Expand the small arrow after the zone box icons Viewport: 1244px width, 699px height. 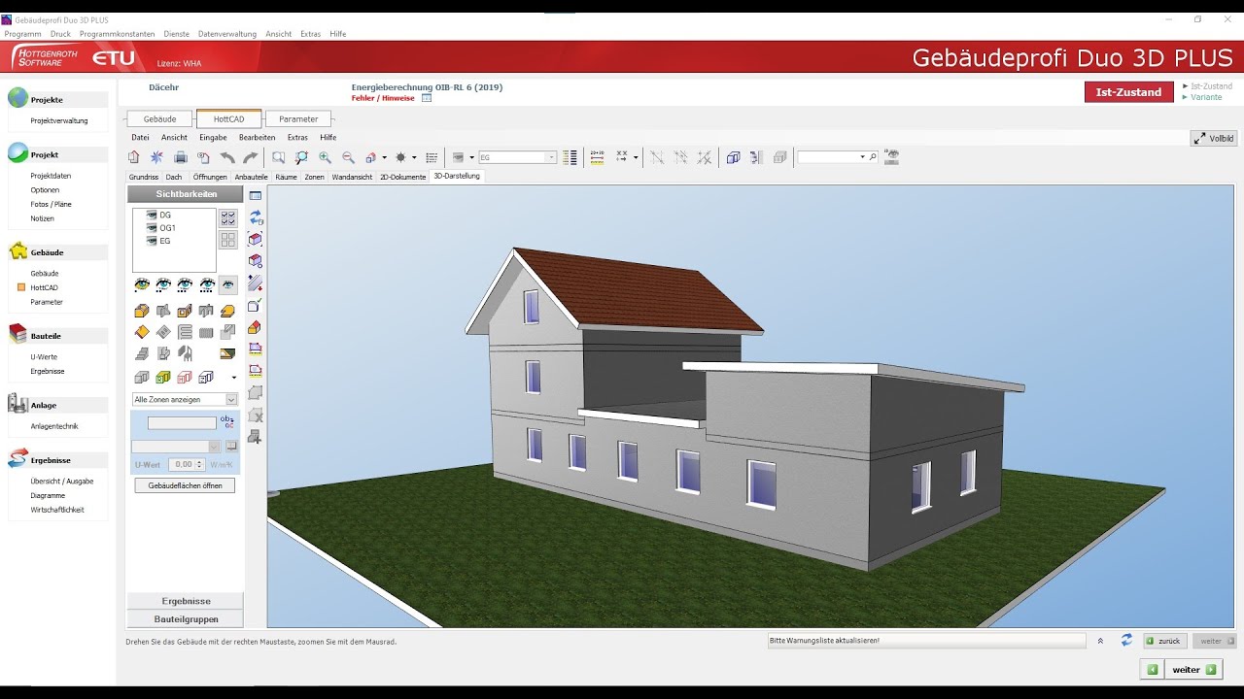pyautogui.click(x=233, y=377)
